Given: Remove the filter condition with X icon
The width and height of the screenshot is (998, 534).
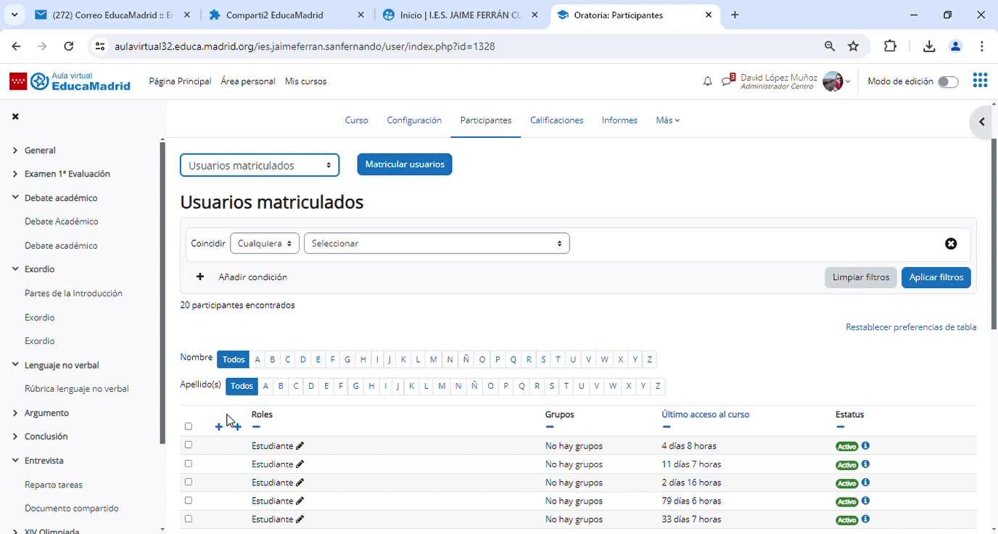Looking at the screenshot, I should pos(950,244).
